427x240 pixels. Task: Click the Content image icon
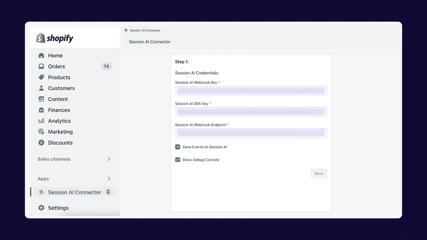(41, 99)
